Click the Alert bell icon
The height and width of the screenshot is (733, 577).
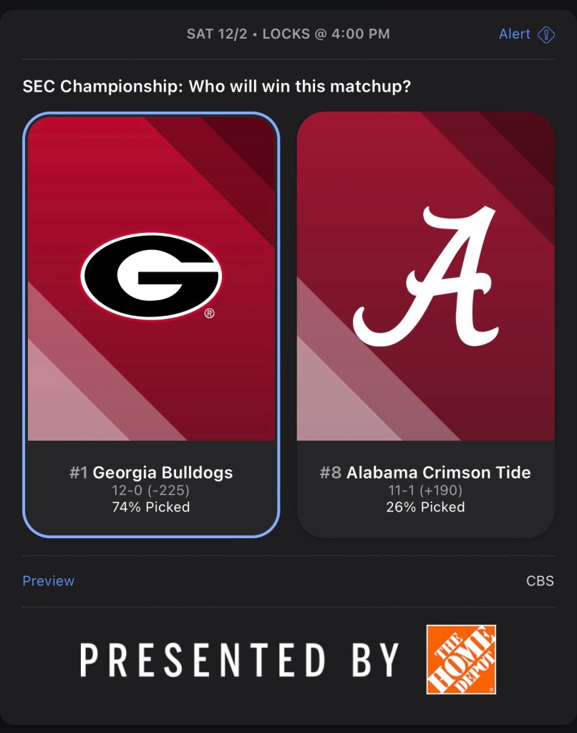coord(546,34)
